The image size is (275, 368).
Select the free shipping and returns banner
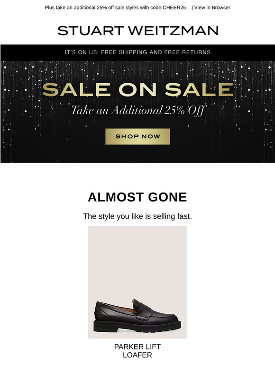(x=137, y=52)
